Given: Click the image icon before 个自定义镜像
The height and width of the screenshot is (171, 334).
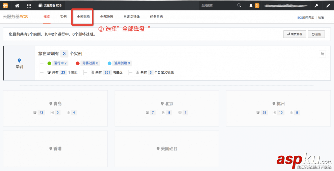Looking at the screenshot, I should pos(137,73).
